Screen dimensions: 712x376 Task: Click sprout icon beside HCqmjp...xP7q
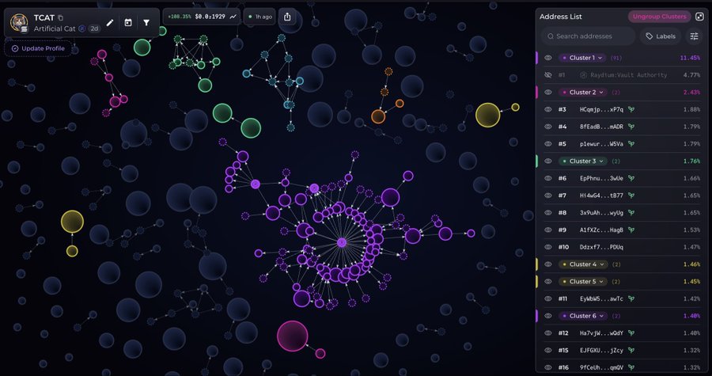(x=631, y=109)
